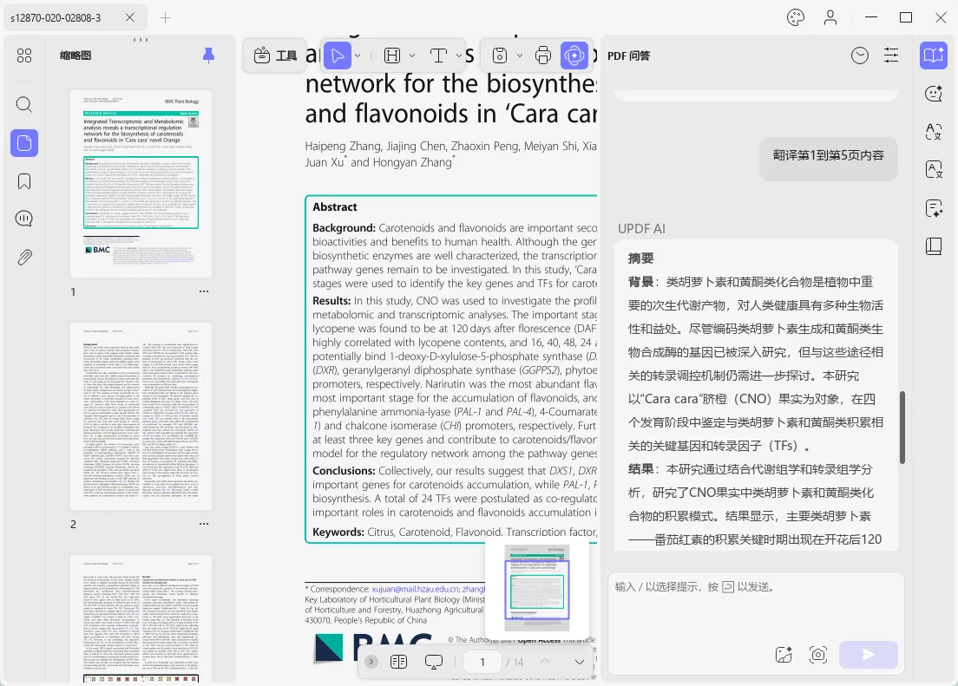958x686 pixels.
Task: Click the chat panel vertical scrollbar
Action: (902, 427)
